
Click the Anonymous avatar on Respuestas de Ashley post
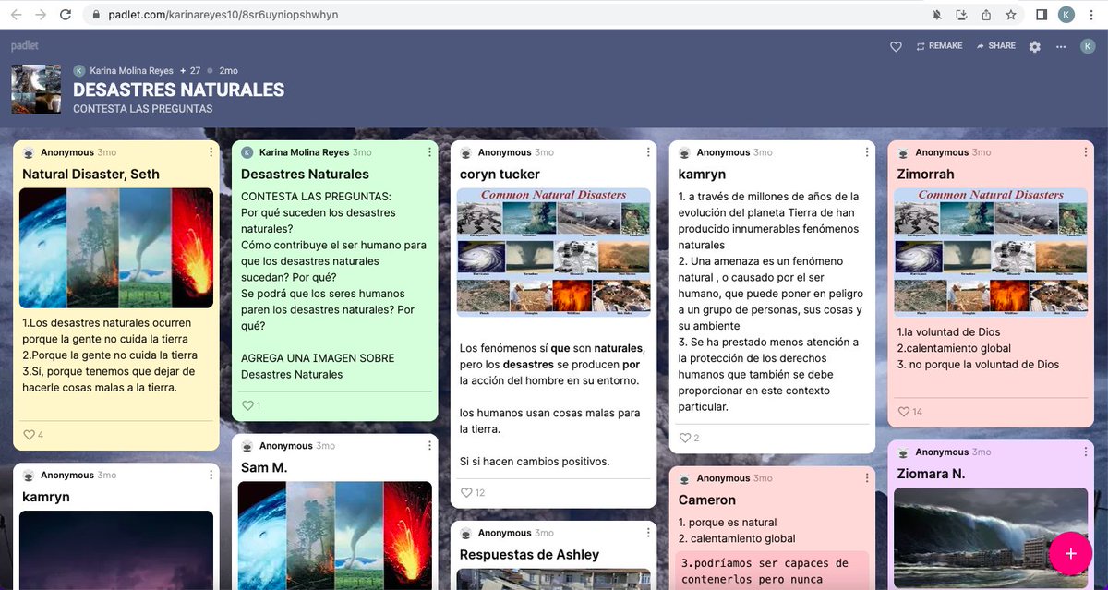pos(466,534)
